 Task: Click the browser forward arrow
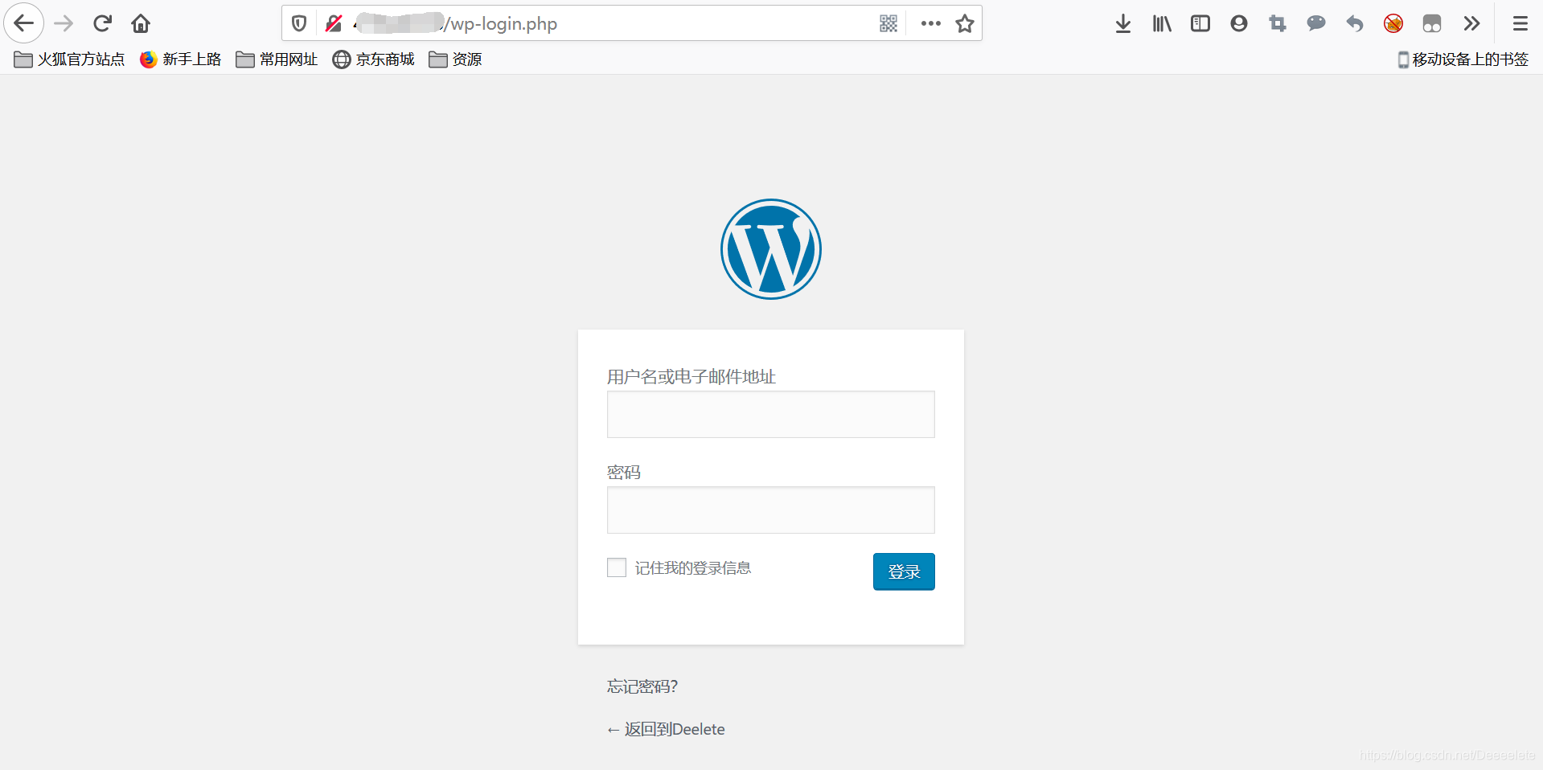pyautogui.click(x=64, y=23)
